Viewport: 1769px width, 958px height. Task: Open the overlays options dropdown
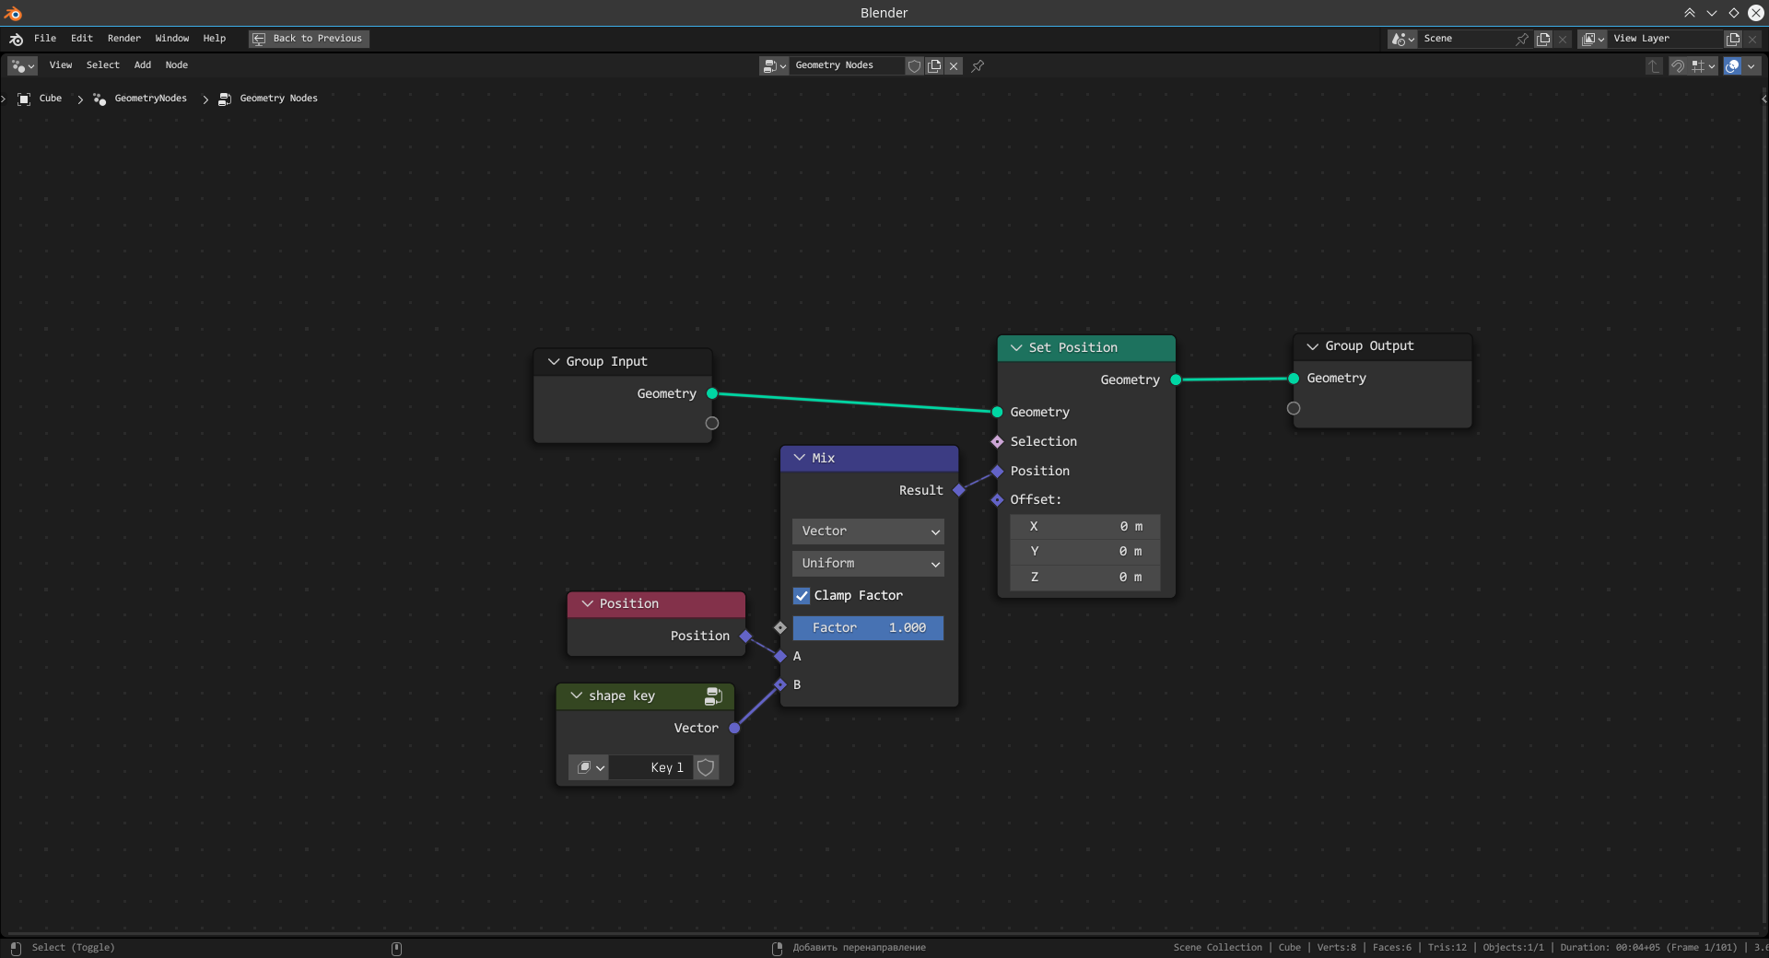coord(1751,65)
